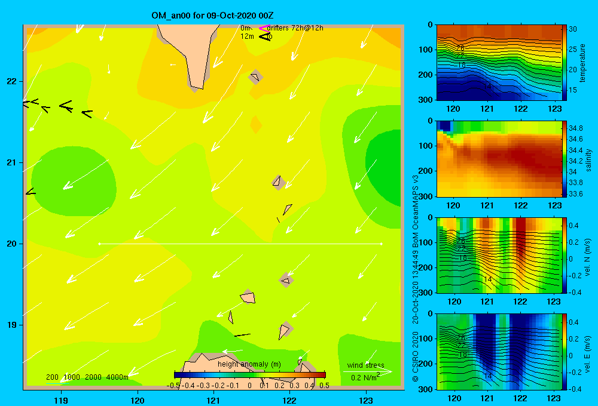Click longitude label '121' under main map
The width and height of the screenshot is (598, 406).
click(213, 400)
